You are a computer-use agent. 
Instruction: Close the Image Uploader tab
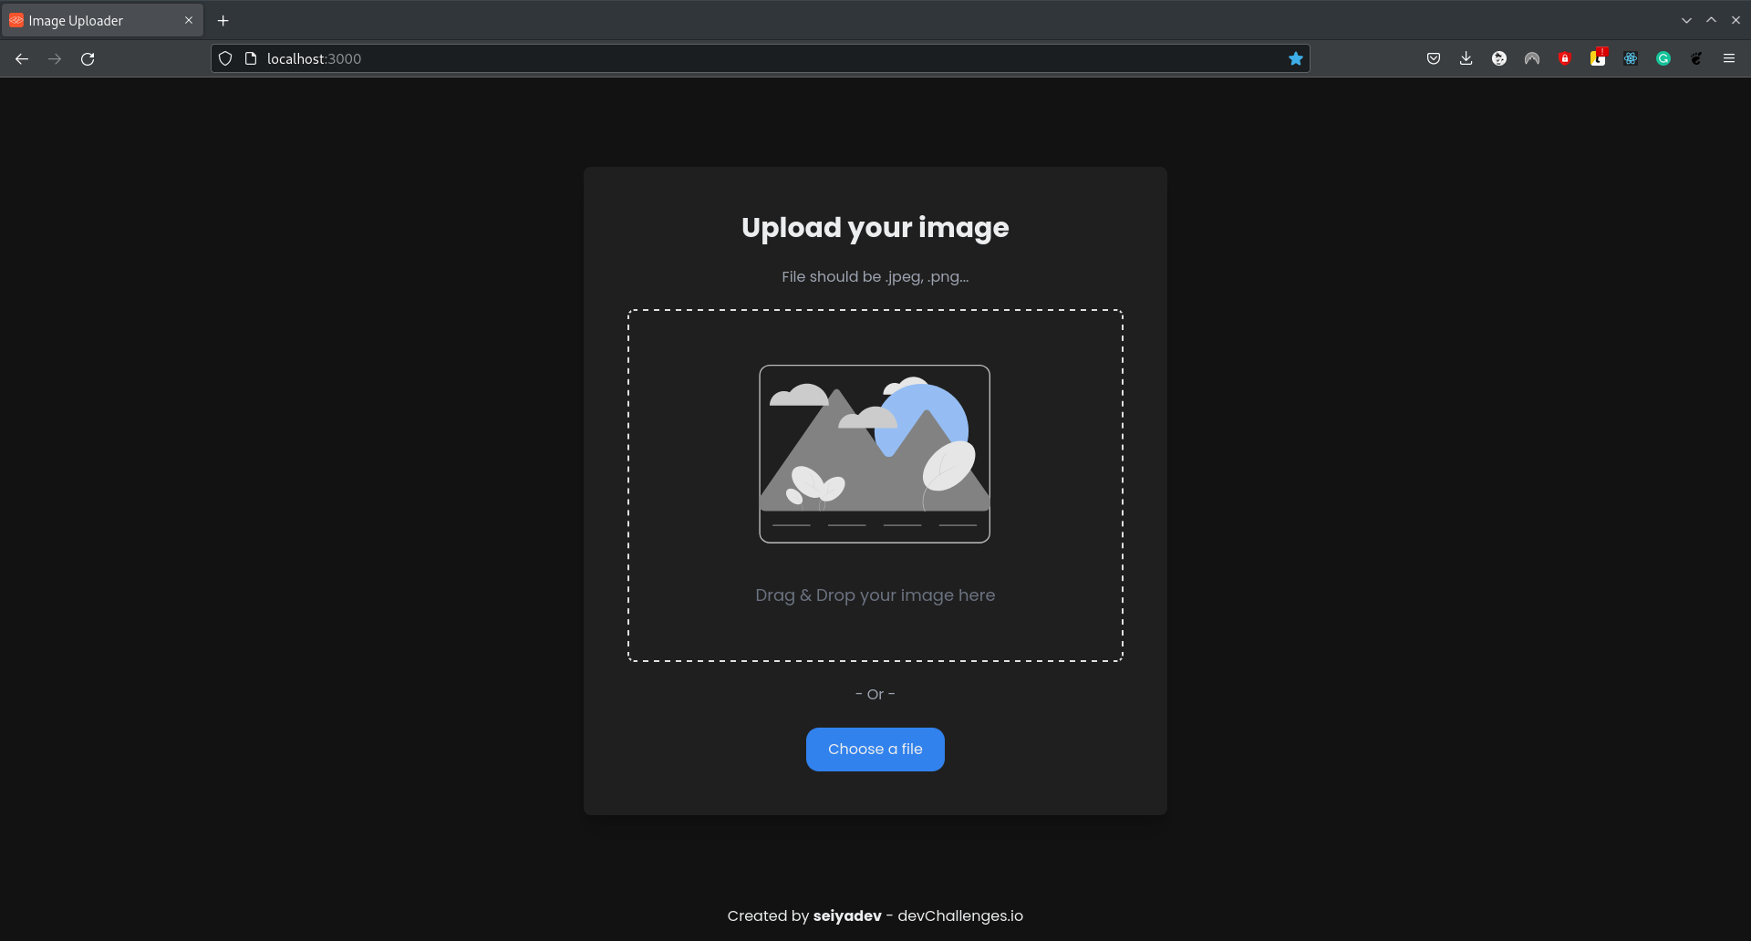(189, 20)
